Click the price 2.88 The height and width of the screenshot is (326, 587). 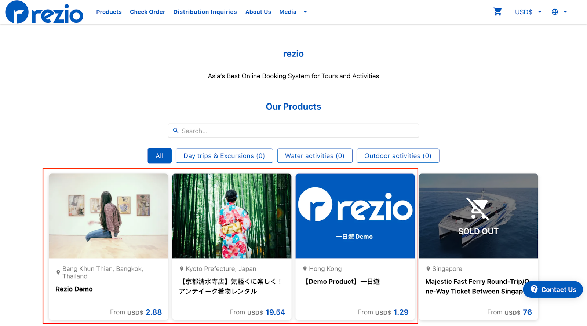pos(154,312)
